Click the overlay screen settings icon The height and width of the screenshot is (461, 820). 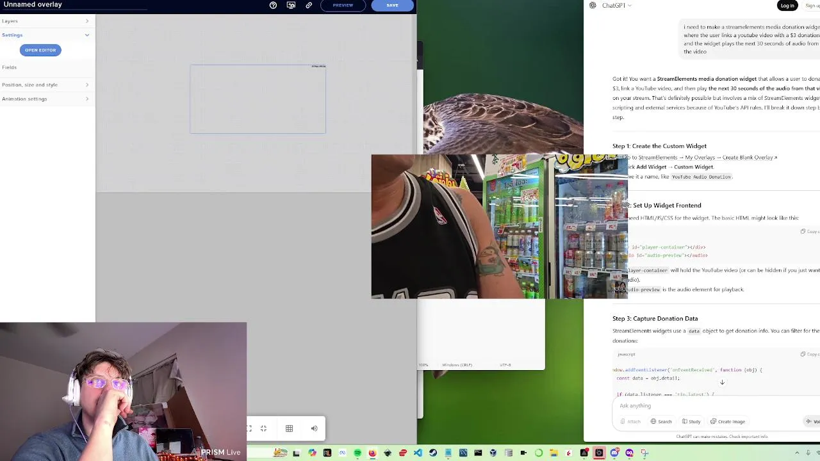(291, 5)
